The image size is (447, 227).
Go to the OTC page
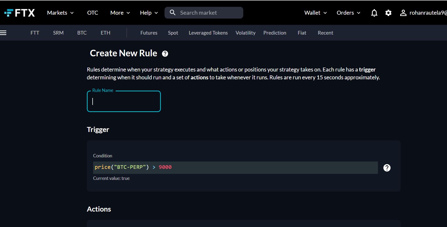93,13
